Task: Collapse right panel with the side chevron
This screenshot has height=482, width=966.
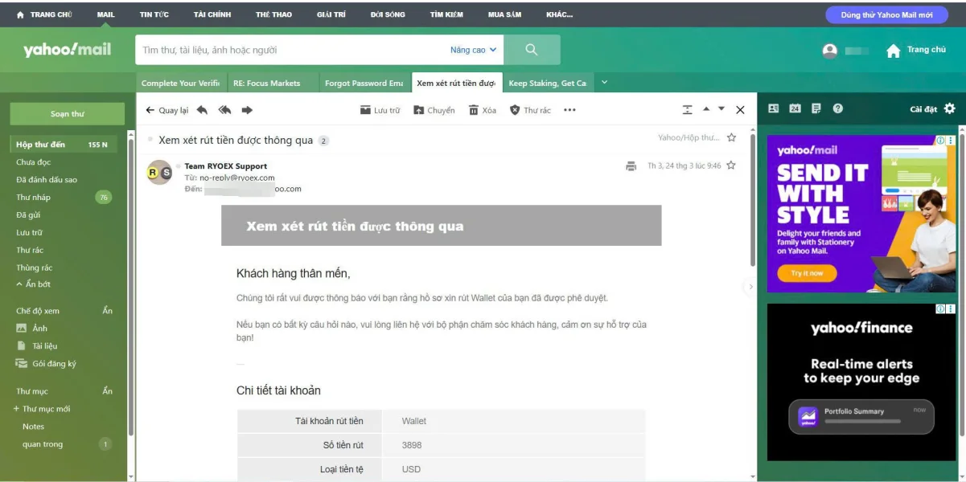Action: [750, 286]
